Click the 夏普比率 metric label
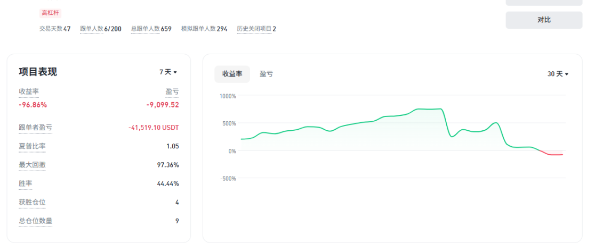Screen dimensions: 595x251 [x=32, y=146]
